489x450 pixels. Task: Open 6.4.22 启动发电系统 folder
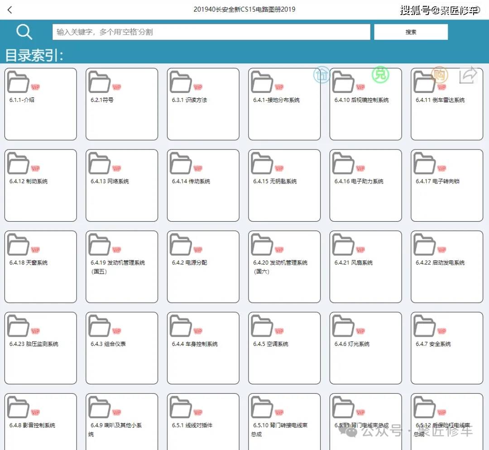pos(446,266)
